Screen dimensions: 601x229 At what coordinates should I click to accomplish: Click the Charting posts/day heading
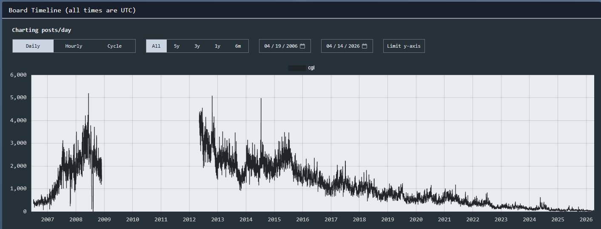(x=41, y=30)
